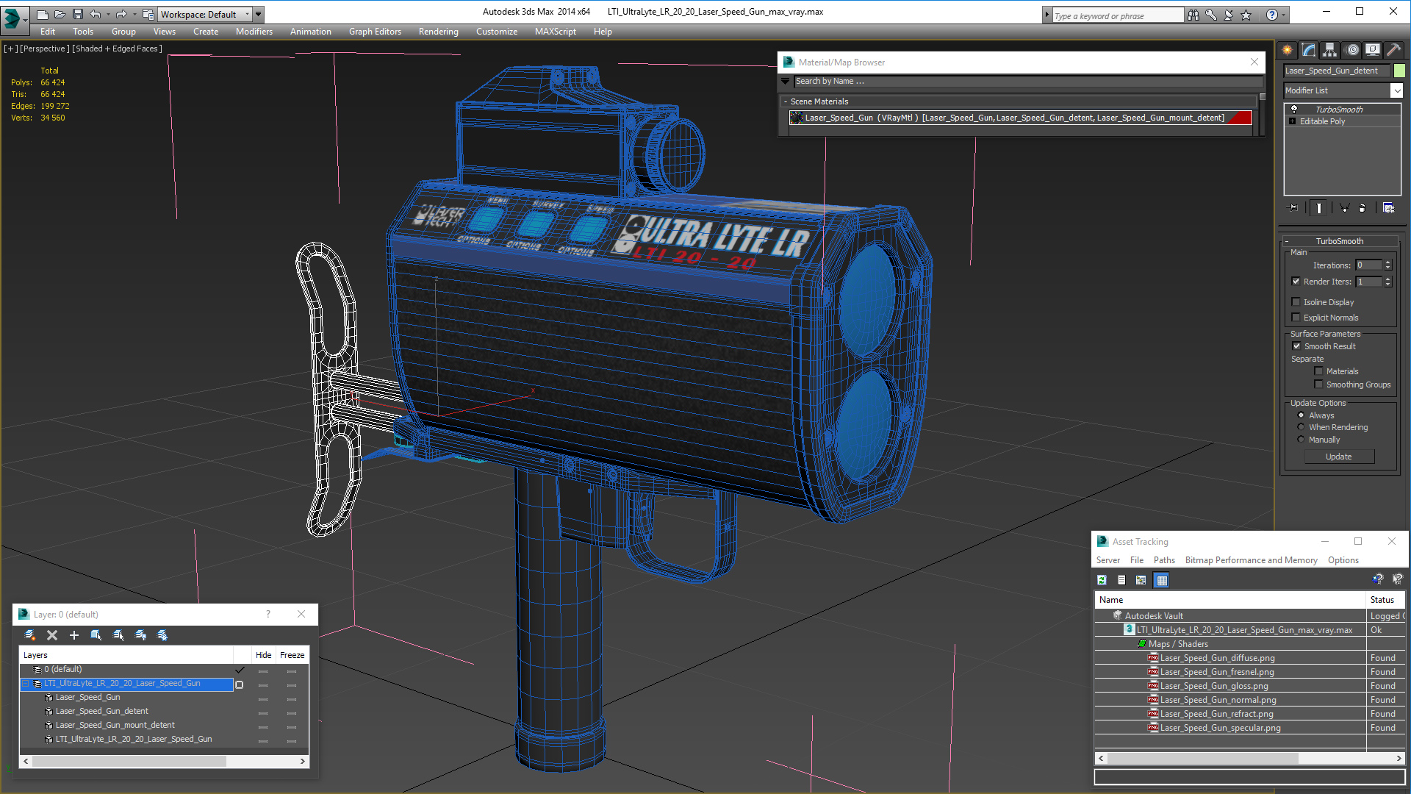Select When Rendering update option

click(x=1301, y=427)
